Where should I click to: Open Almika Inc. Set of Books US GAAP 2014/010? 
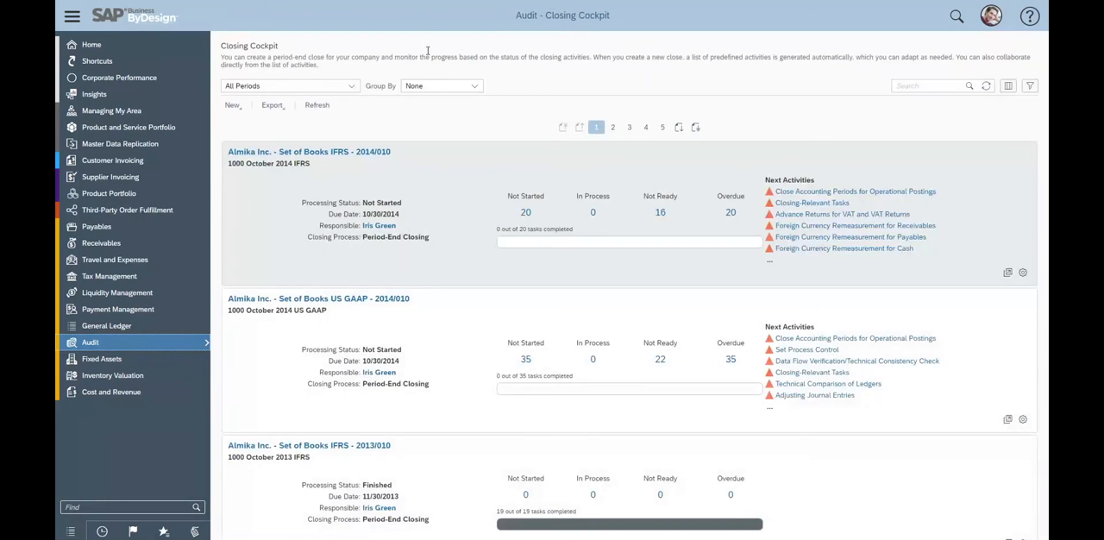(318, 298)
